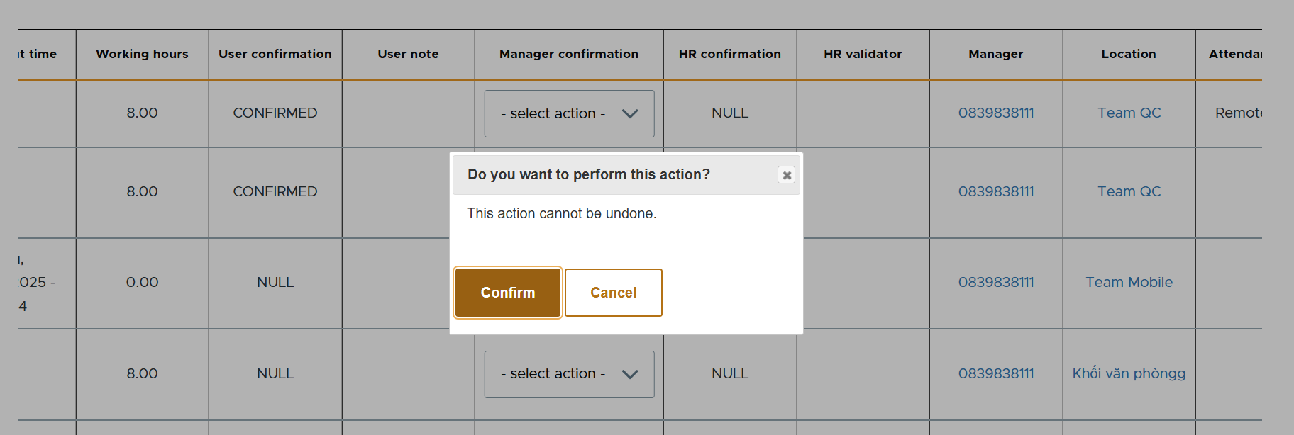The height and width of the screenshot is (435, 1294).
Task: Click the Working hours column header
Action: pyautogui.click(x=142, y=54)
